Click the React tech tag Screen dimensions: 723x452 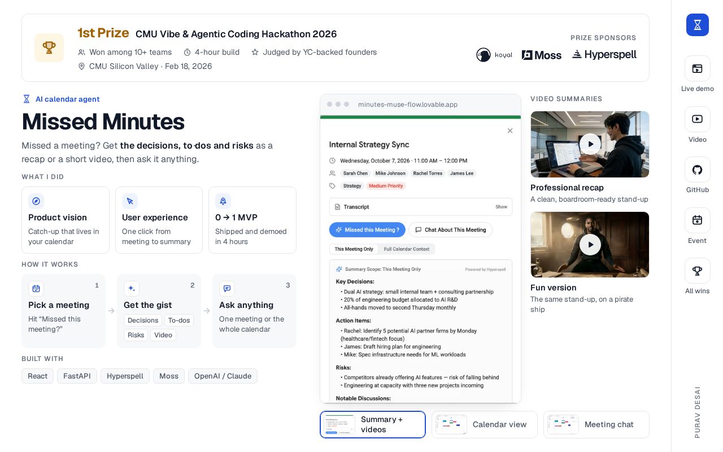coord(38,376)
